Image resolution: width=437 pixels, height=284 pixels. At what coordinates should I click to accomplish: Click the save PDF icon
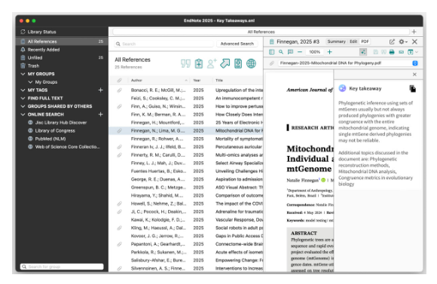(x=376, y=52)
